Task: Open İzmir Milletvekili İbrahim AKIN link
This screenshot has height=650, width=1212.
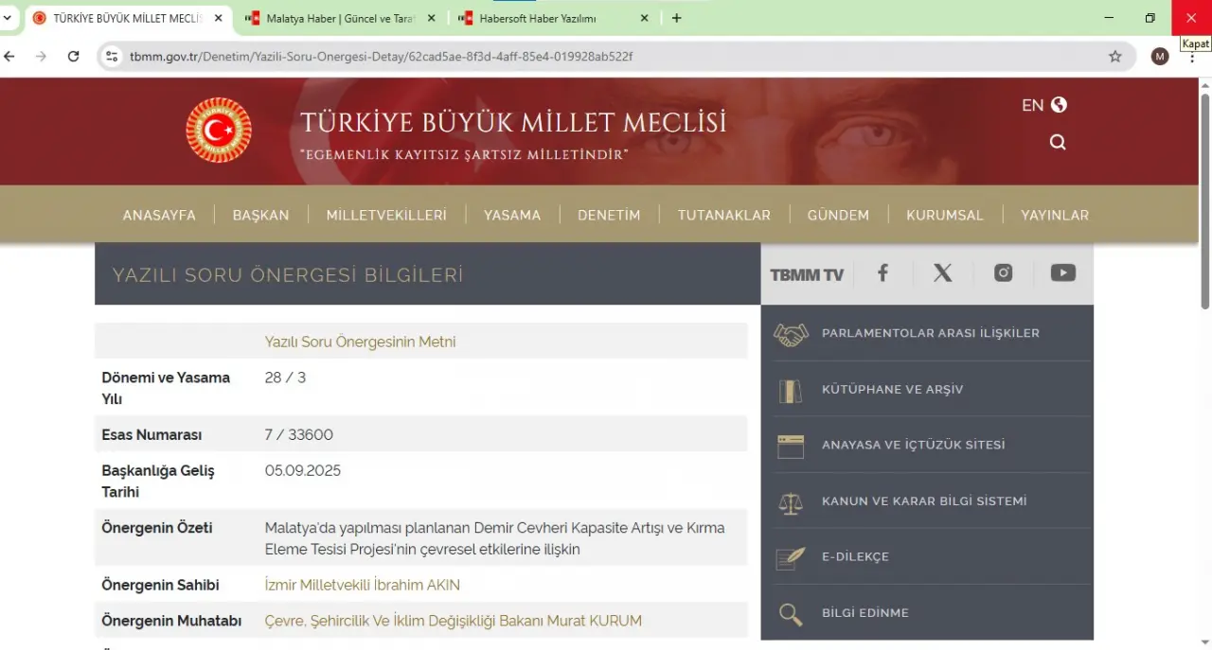Action: coord(362,585)
